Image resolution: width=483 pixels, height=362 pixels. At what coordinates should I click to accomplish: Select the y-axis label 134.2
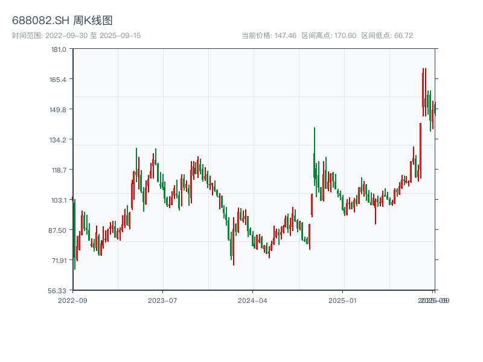[x=58, y=140]
